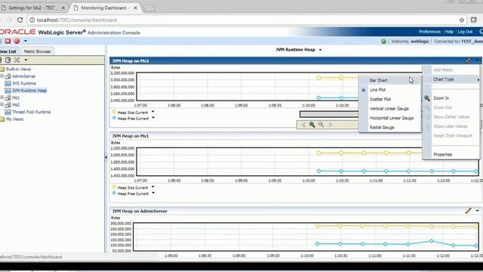Viewport: 483px width, 272px height.
Task: Open the dropdown arrow beside the record button
Action: [x=25, y=41]
